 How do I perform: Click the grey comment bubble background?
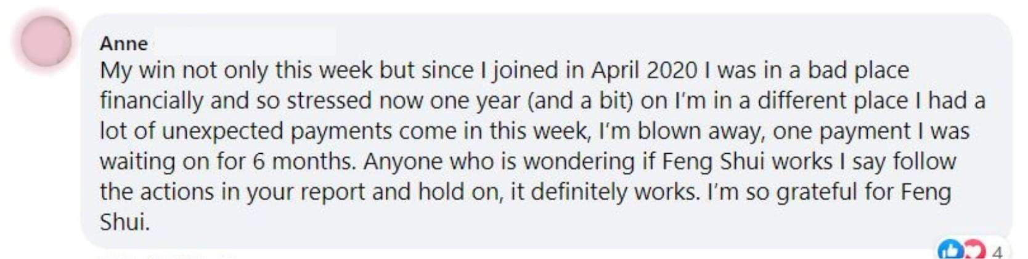coord(546,131)
